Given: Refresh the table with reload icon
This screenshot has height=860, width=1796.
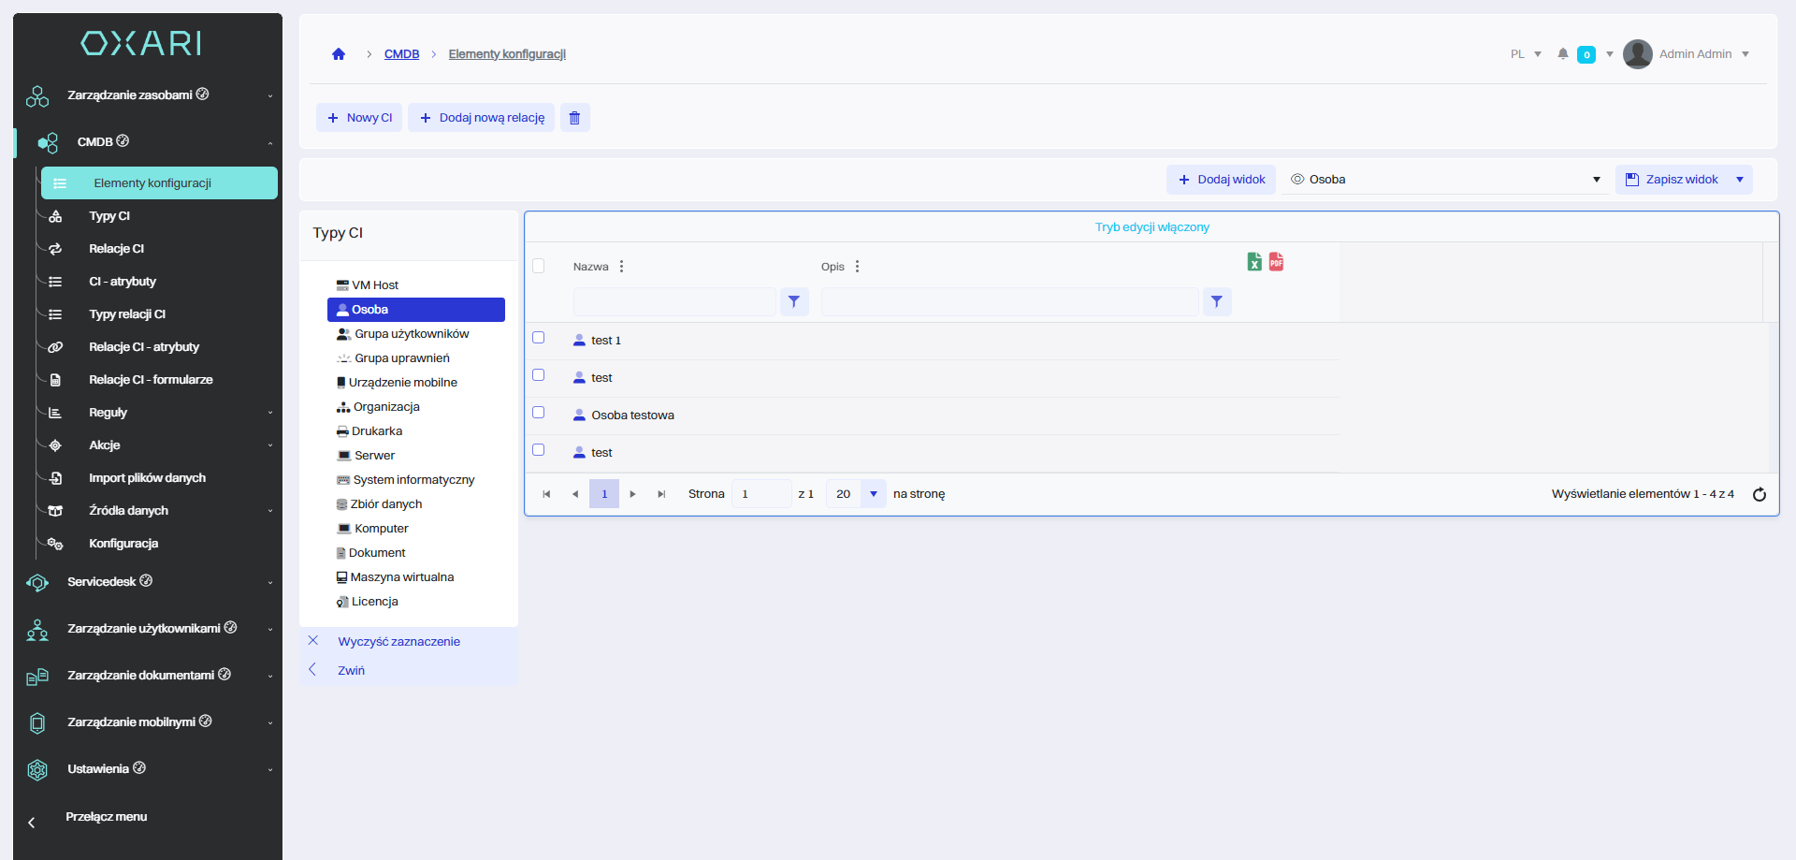Looking at the screenshot, I should click(x=1759, y=494).
